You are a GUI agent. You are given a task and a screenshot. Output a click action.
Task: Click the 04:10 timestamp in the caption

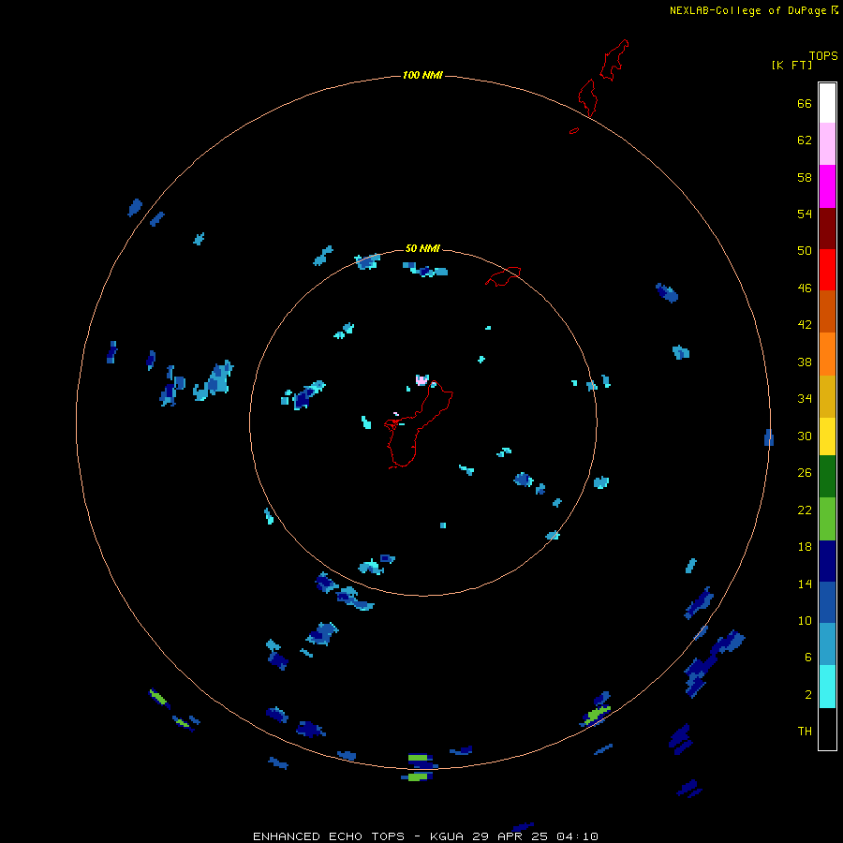[x=577, y=836]
